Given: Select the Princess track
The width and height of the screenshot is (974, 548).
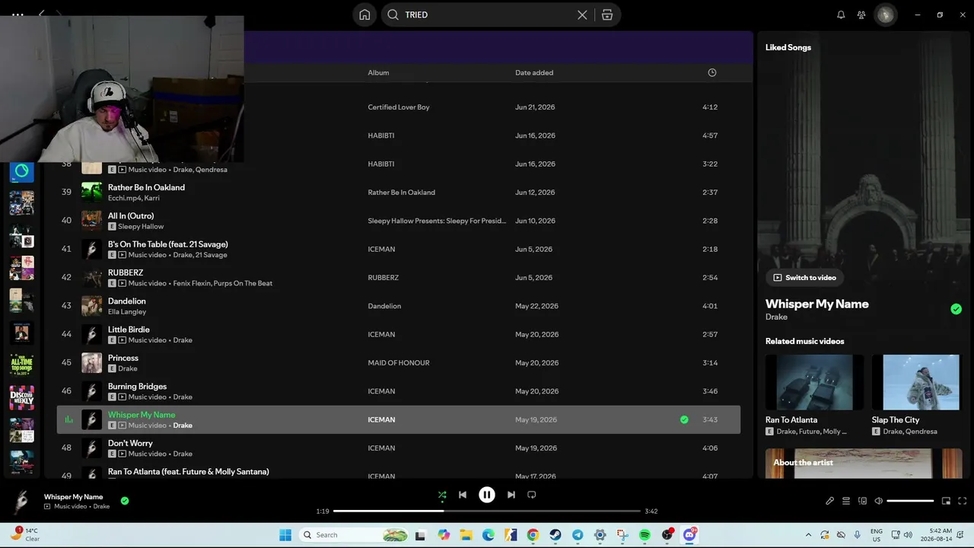Looking at the screenshot, I should [x=123, y=358].
